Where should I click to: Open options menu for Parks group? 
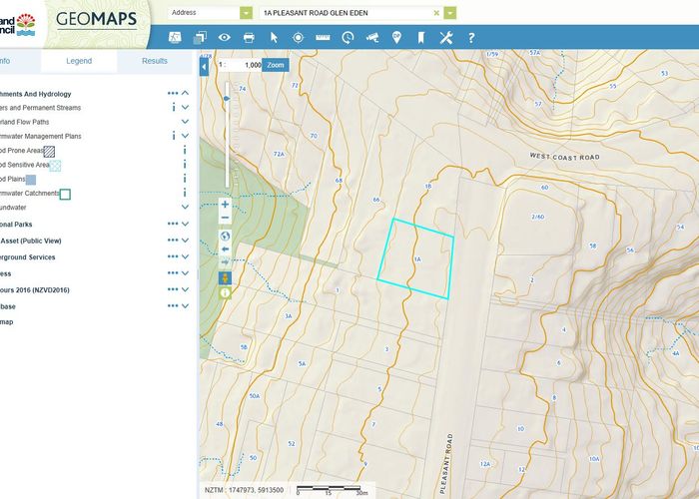pyautogui.click(x=173, y=224)
